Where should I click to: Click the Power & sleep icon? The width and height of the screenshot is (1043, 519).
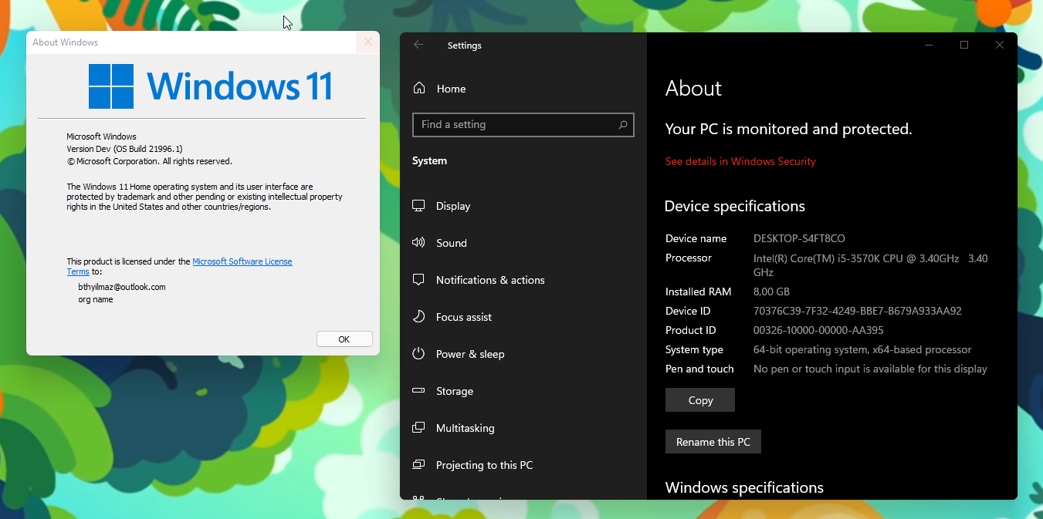point(418,353)
